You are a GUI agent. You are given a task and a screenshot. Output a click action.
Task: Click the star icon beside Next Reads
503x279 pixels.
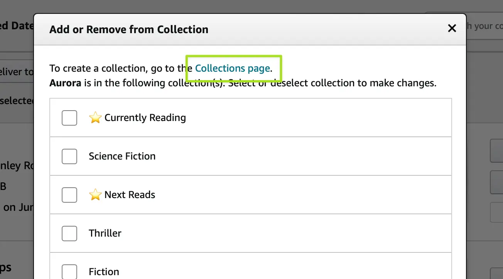pos(95,195)
